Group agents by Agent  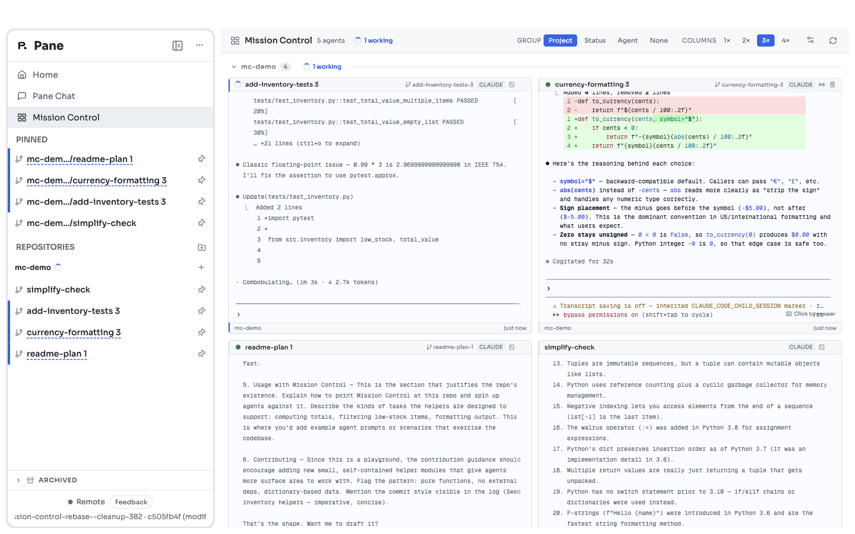(628, 40)
